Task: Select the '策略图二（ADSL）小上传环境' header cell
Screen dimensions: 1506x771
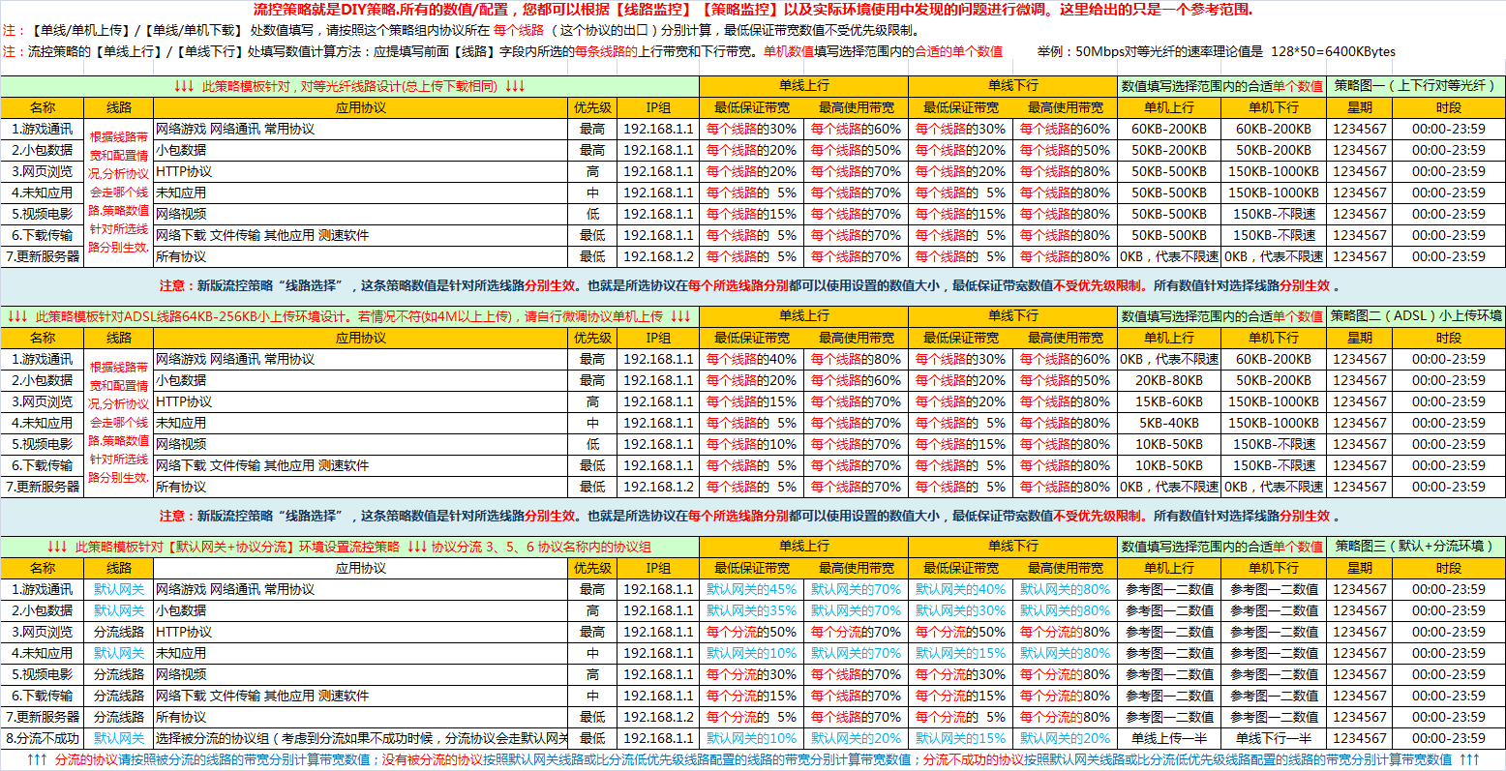Action: [x=1415, y=316]
